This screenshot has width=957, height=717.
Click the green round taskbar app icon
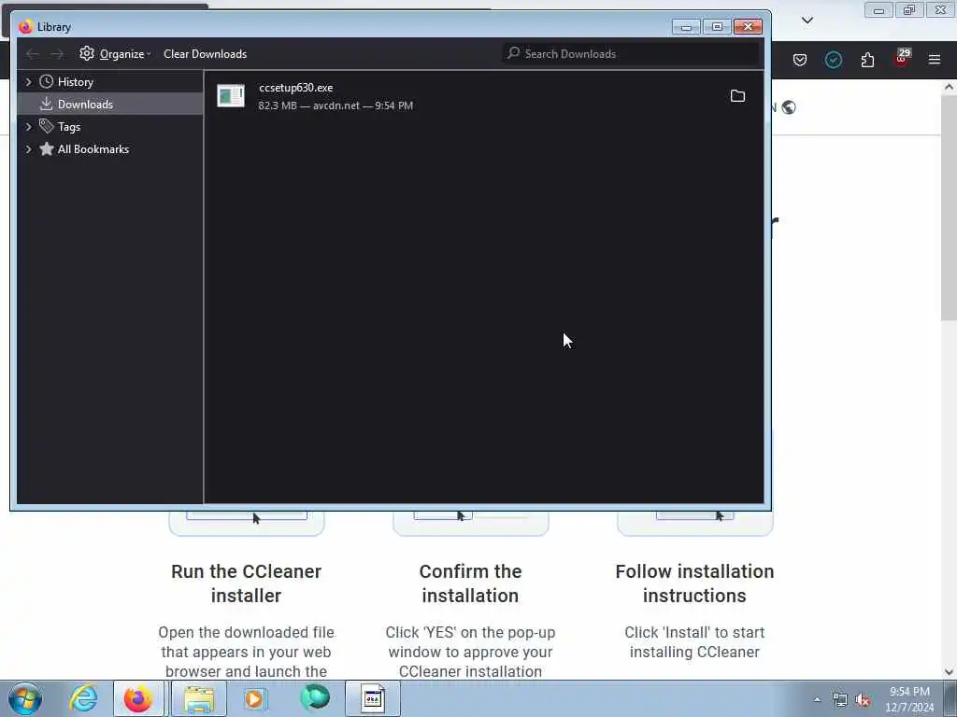click(315, 697)
